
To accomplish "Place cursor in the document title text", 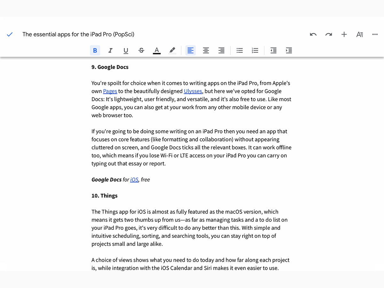I will (78, 35).
